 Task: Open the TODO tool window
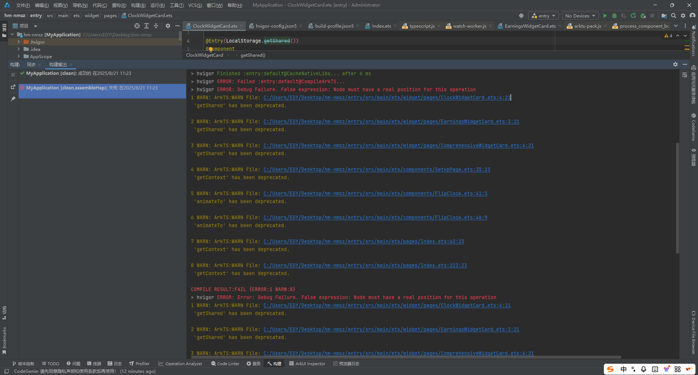pos(50,363)
